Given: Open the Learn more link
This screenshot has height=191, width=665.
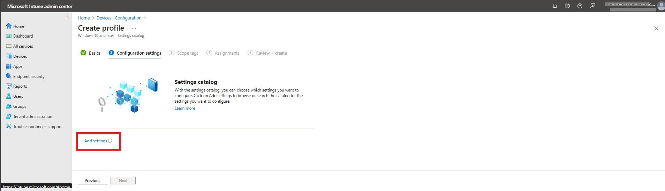Looking at the screenshot, I should (x=185, y=108).
